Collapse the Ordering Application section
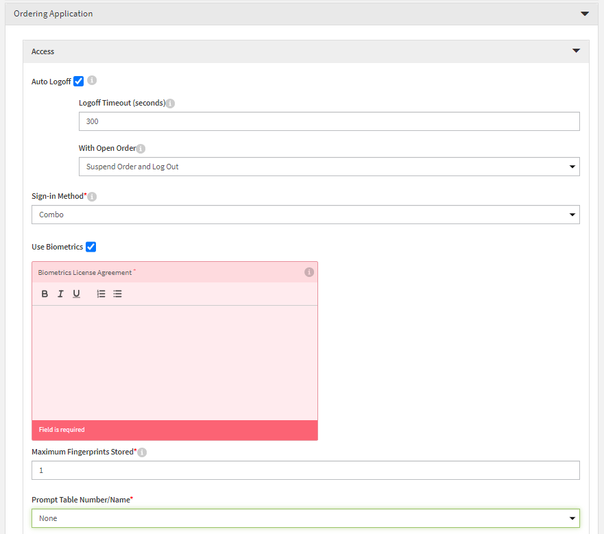Viewport: 604px width, 534px height. (x=584, y=13)
